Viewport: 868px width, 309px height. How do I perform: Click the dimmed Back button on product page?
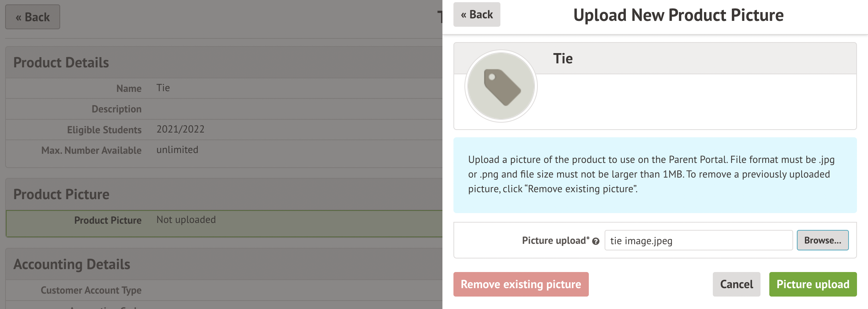(33, 17)
